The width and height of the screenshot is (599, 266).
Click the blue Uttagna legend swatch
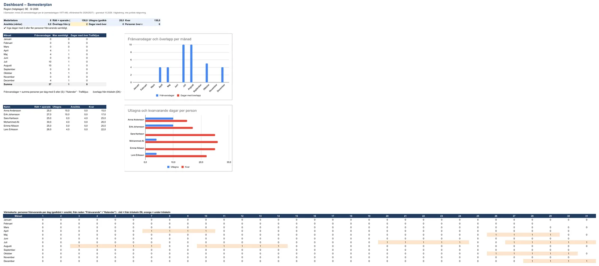point(168,167)
